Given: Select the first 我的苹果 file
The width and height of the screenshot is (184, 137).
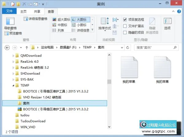Looking at the screenshot, I should coord(129,70).
